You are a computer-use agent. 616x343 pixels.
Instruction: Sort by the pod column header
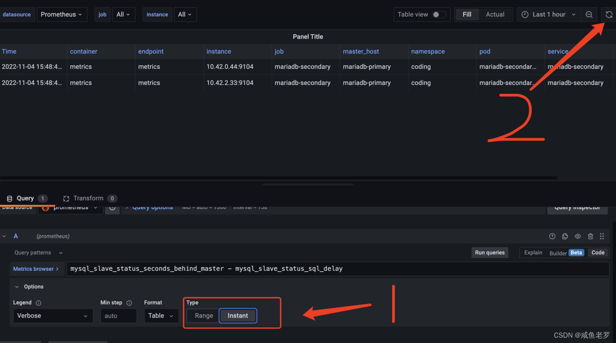(x=485, y=51)
